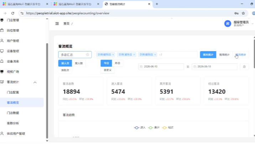Select 门店配置 submenu item
The width and height of the screenshot is (255, 144).
13,92
